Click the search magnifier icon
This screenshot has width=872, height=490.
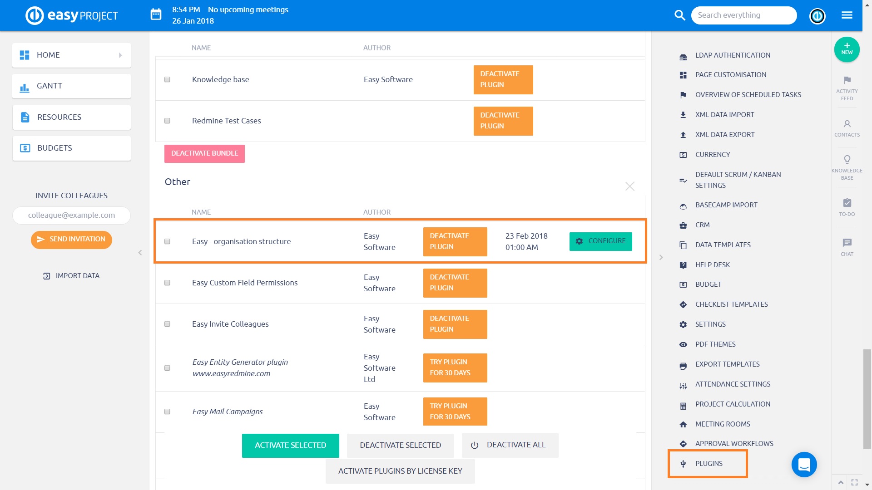pyautogui.click(x=679, y=15)
